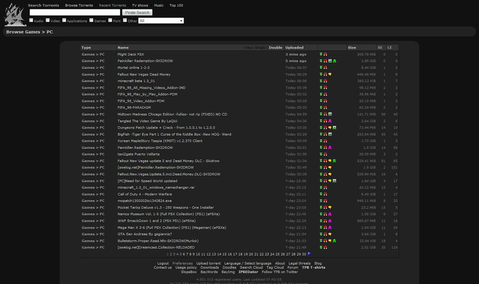
Task: View the screenshots icon on Midtown Madness Chicago Edition
Action: click(330, 114)
